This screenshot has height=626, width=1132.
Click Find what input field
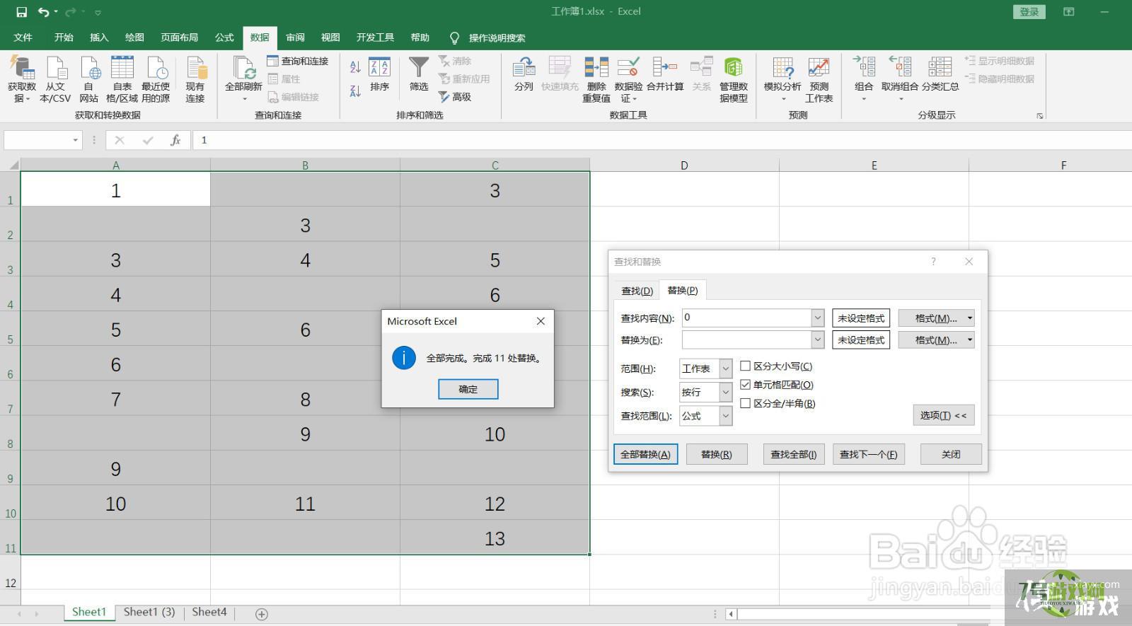coord(746,318)
